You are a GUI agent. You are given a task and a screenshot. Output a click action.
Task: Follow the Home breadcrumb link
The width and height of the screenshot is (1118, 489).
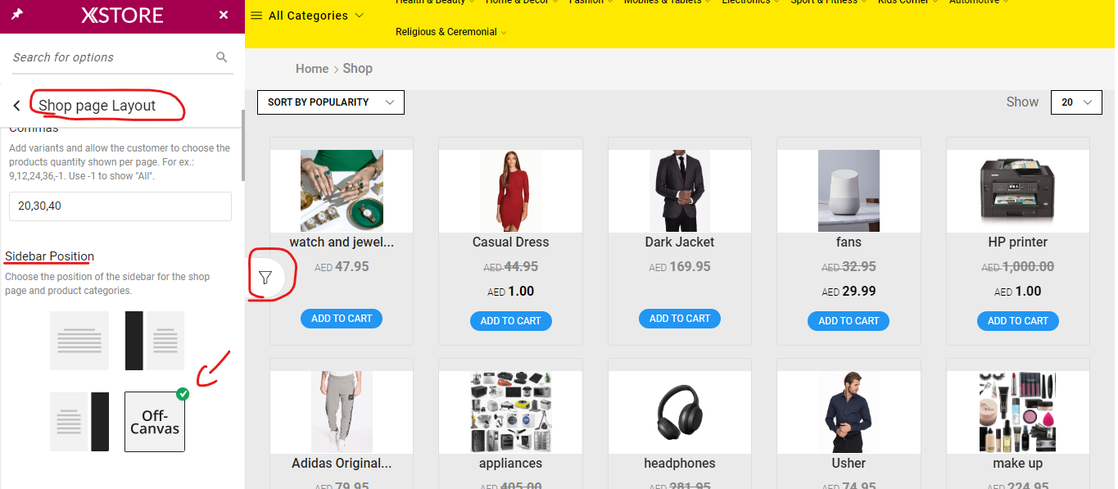click(x=312, y=69)
